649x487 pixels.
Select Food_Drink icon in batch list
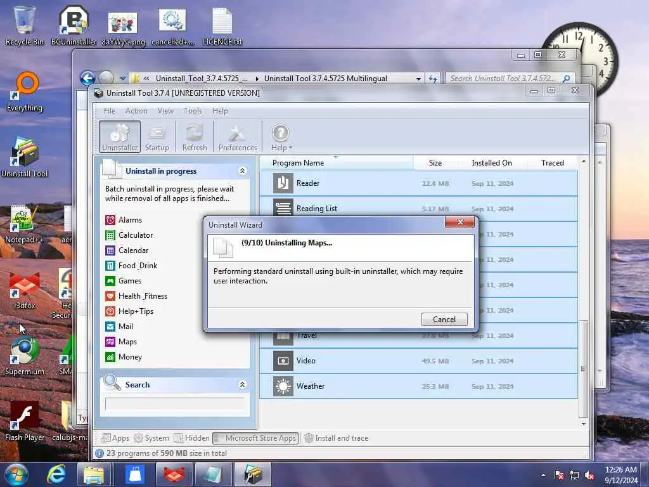tap(110, 266)
